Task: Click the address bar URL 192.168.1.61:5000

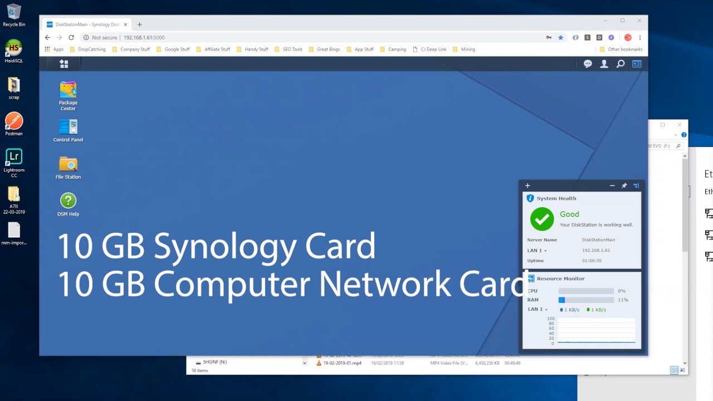Action: [x=144, y=37]
